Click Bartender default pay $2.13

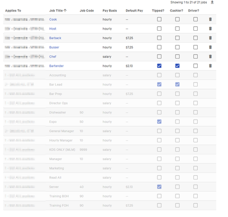(x=129, y=66)
